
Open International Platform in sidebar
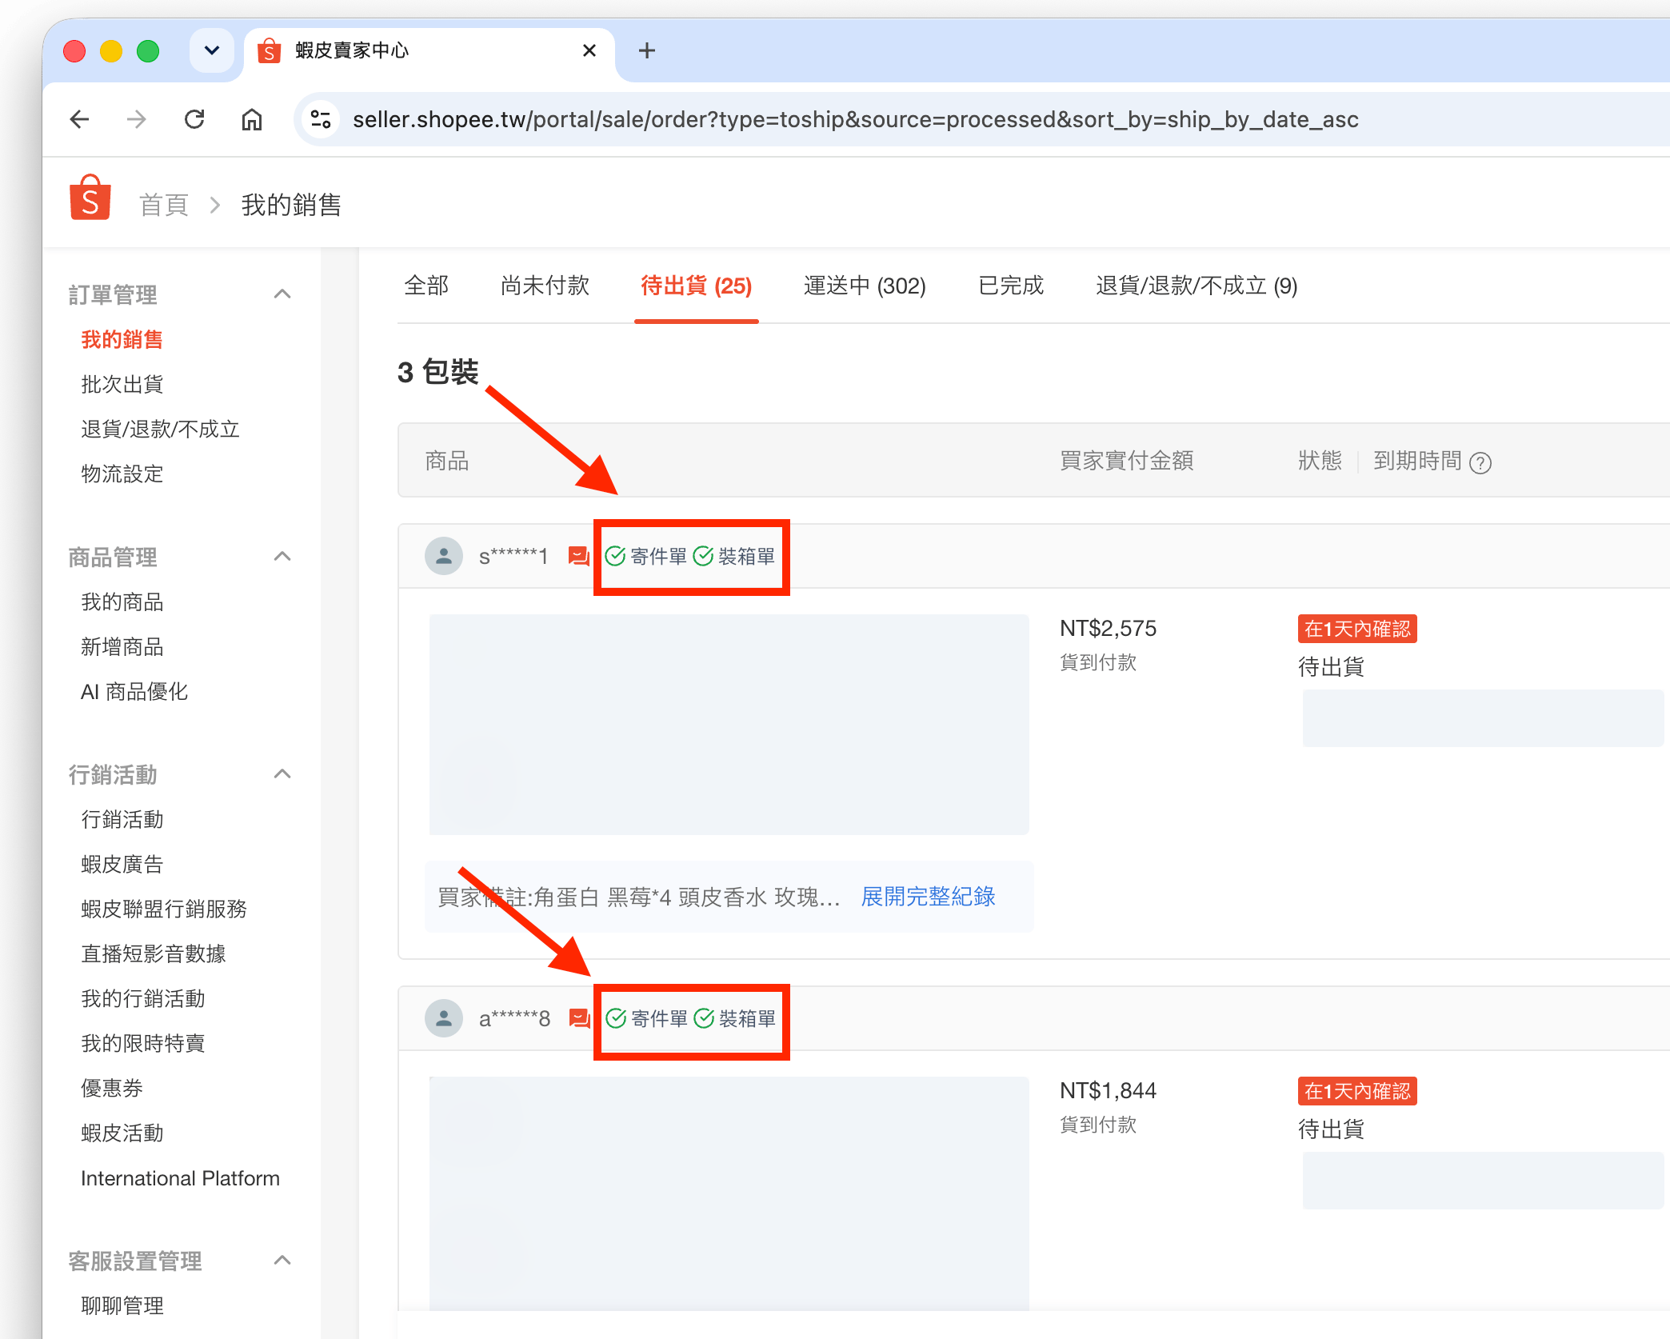[x=180, y=1178]
